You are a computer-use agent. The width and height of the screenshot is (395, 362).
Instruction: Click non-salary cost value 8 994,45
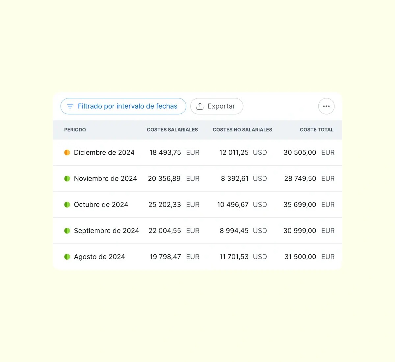click(234, 231)
